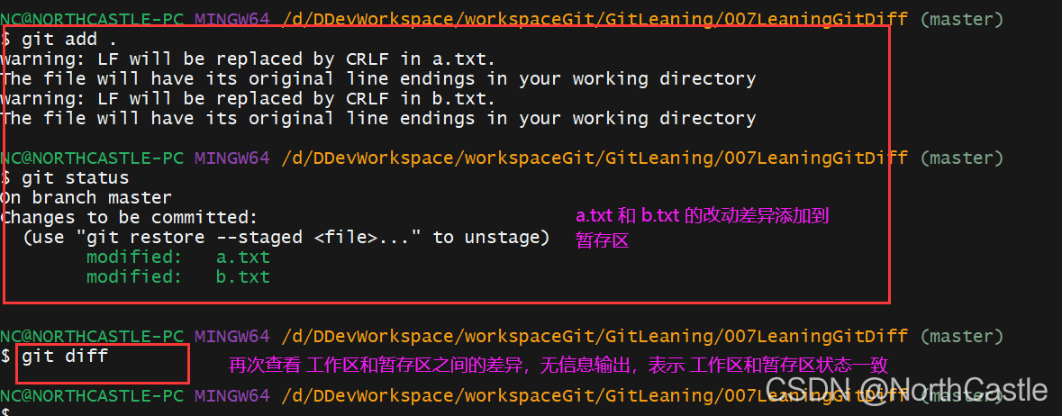This screenshot has width=1062, height=416.
Task: Click the 'On branch master' line
Action: pos(86,198)
